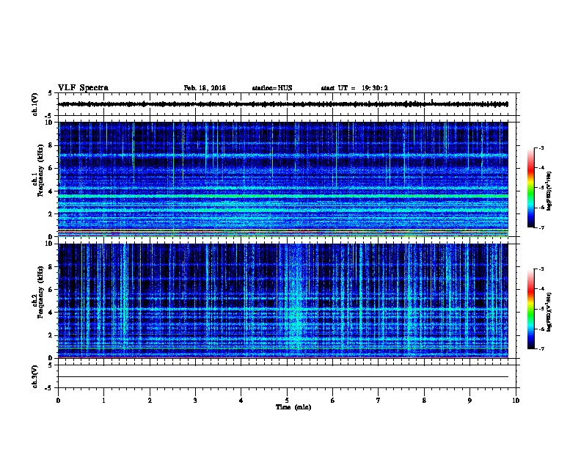Click the "-7" value on ch.1 color bar
581x449 pixels.
(541, 227)
